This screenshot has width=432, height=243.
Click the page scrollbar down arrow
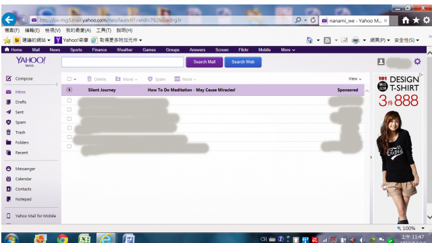click(429, 217)
